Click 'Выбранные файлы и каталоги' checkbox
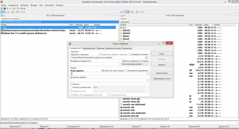 pyautogui.click(x=100, y=54)
